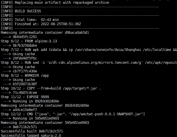Click Running in 892b9302d00e text
177x137 pixels.
36,101
